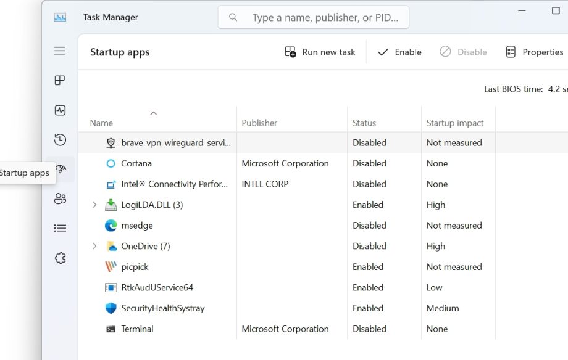Open the Details page from sidebar
This screenshot has height=360, width=568.
tap(59, 228)
